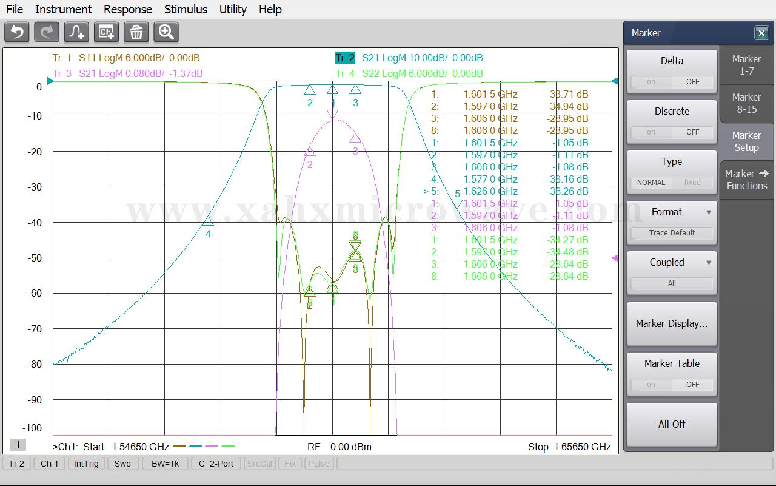The image size is (776, 486).
Task: Click the Add Channel toolbar icon
Action: tap(106, 32)
